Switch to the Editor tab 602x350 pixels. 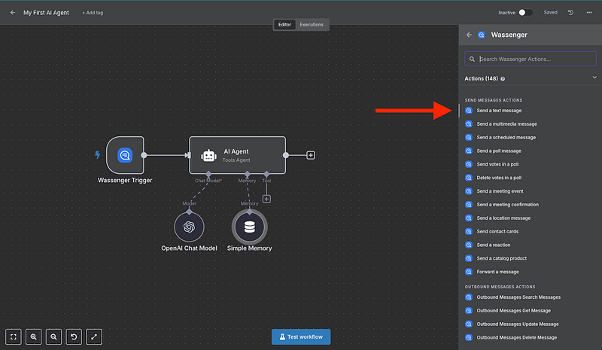click(284, 25)
